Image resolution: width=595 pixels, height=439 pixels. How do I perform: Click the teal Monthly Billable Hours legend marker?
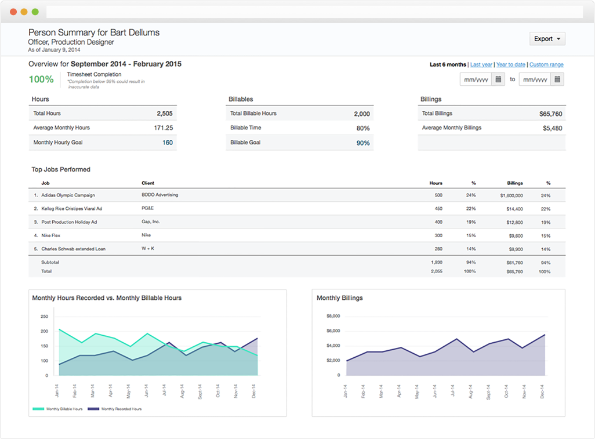[x=38, y=408]
